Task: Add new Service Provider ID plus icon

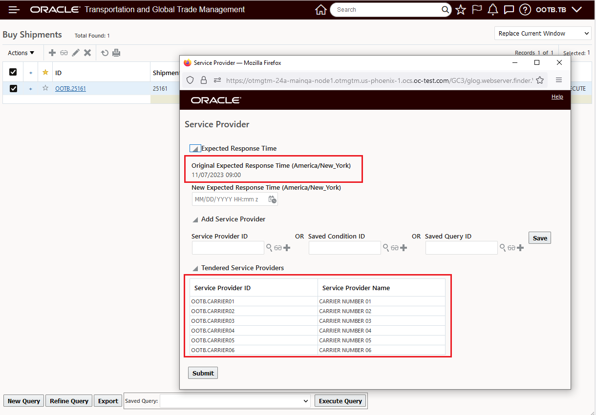Action: click(x=287, y=248)
